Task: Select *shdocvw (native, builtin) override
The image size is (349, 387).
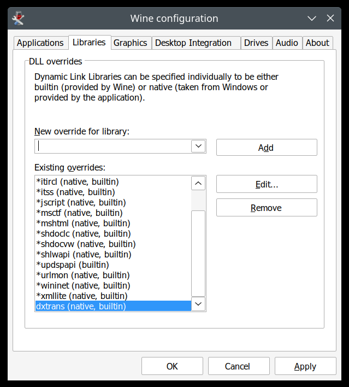Action: pos(113,244)
